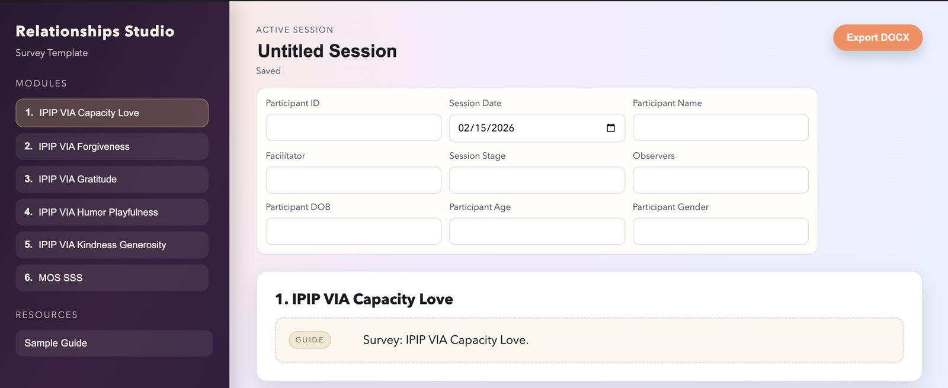948x388 pixels.
Task: Select the MOS SSS module
Action: [112, 278]
